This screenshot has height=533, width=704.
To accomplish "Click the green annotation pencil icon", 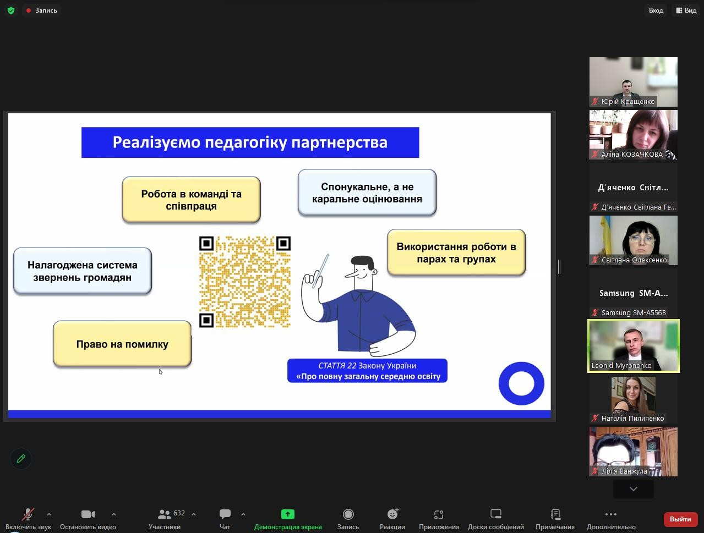I will point(21,458).
